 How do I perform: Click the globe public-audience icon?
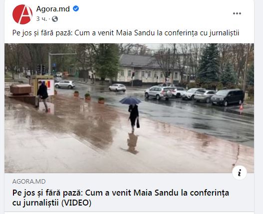click(55, 19)
